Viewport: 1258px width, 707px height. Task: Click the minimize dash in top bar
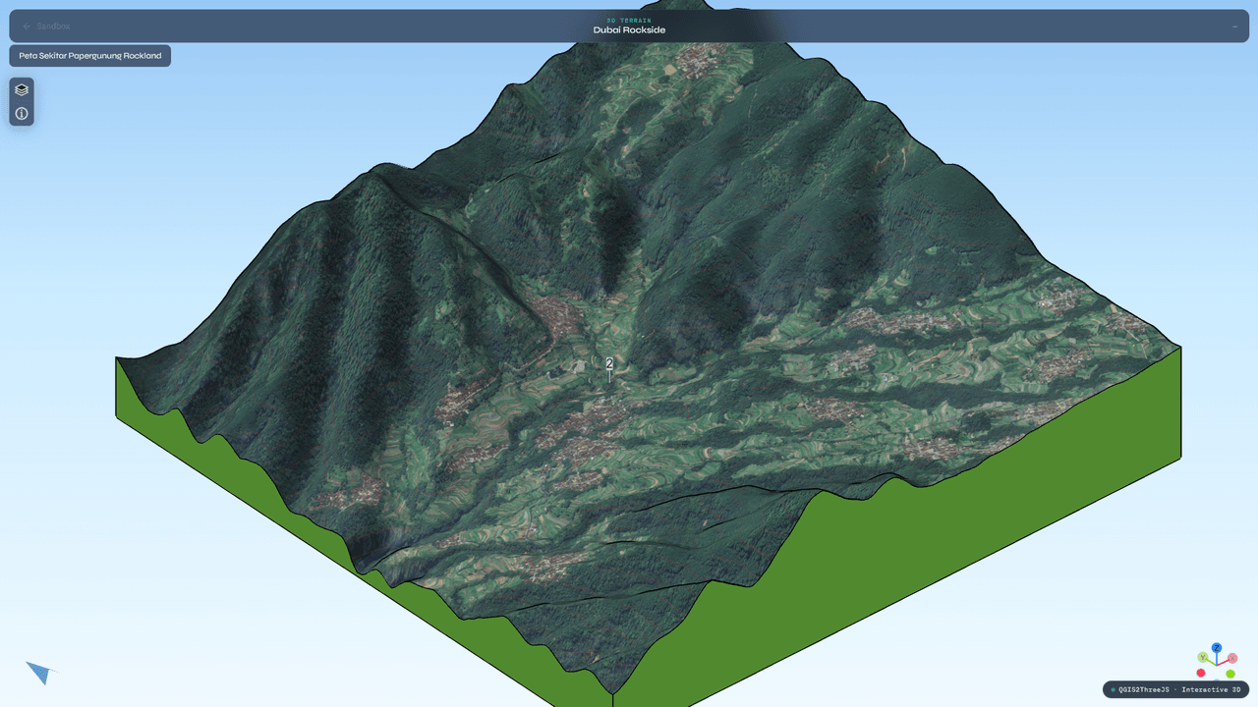coord(1234,27)
